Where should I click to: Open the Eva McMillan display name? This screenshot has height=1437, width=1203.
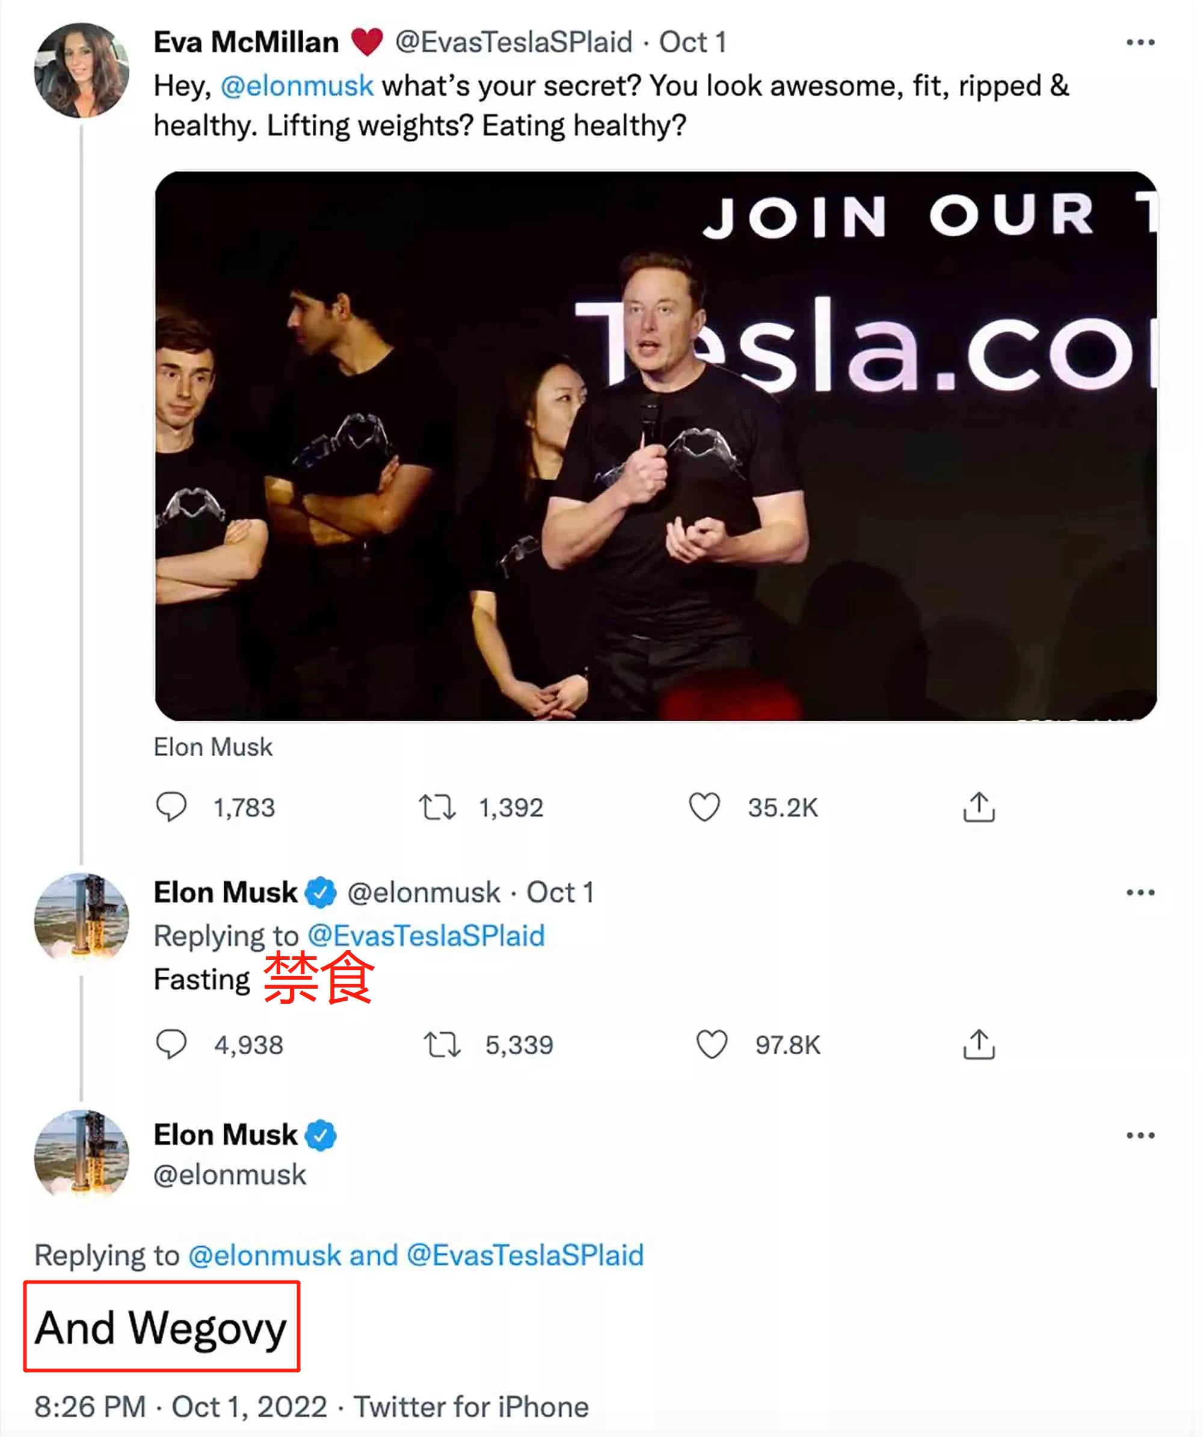tap(246, 43)
